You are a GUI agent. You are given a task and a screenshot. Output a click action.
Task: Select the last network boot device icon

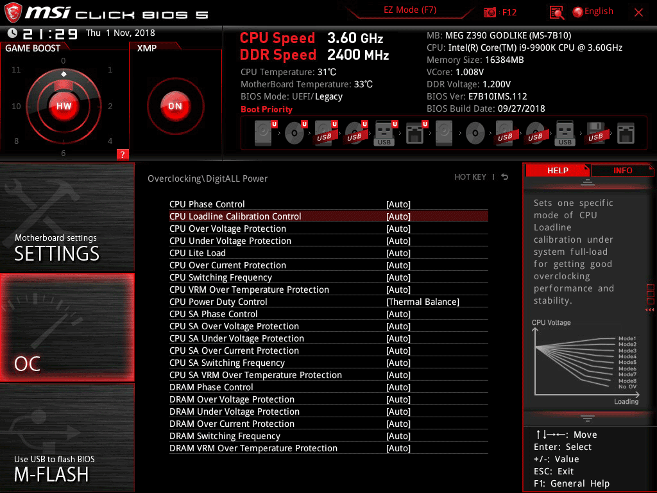point(626,134)
